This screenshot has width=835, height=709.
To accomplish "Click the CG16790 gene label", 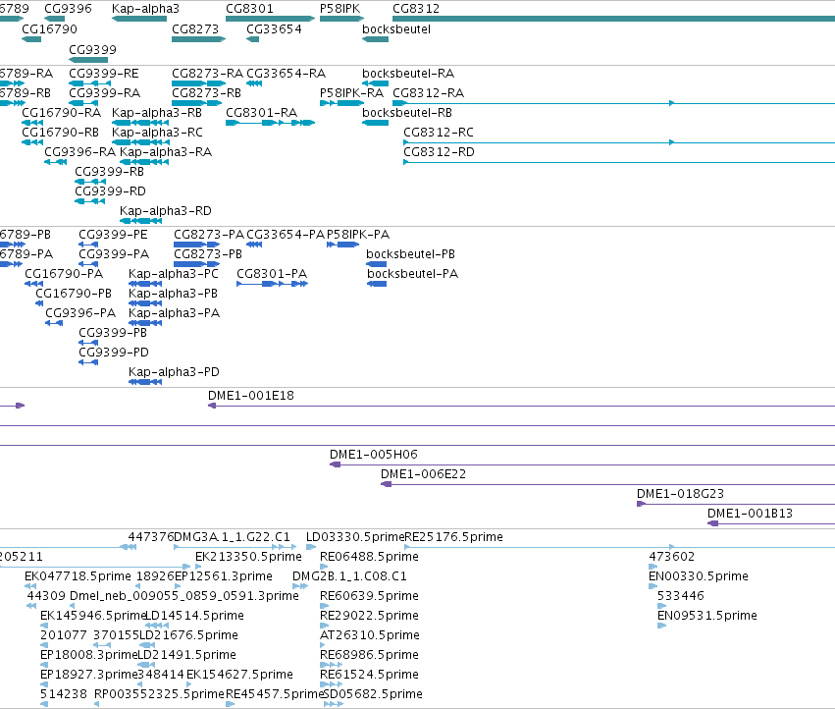I will 49,29.
